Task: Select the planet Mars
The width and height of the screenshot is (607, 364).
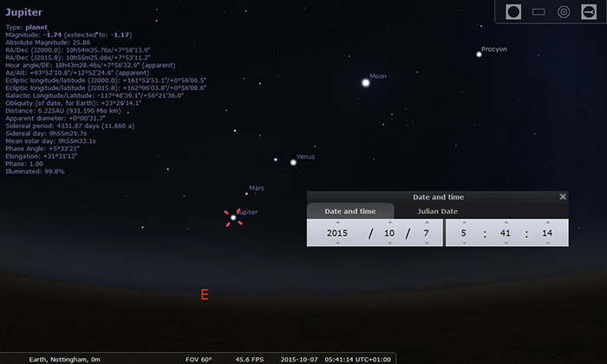Action: point(246,193)
